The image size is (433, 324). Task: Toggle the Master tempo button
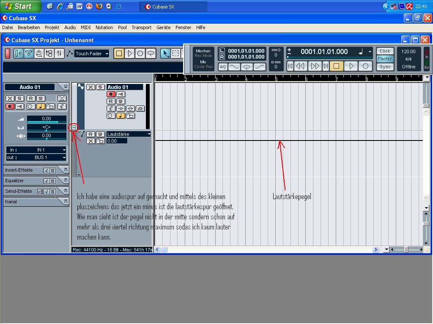tap(385, 59)
